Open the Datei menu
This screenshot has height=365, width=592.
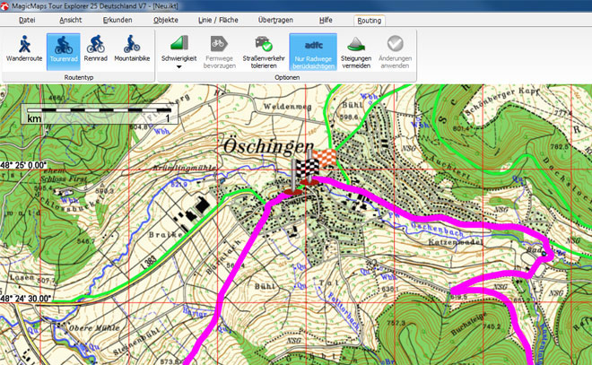click(28, 19)
